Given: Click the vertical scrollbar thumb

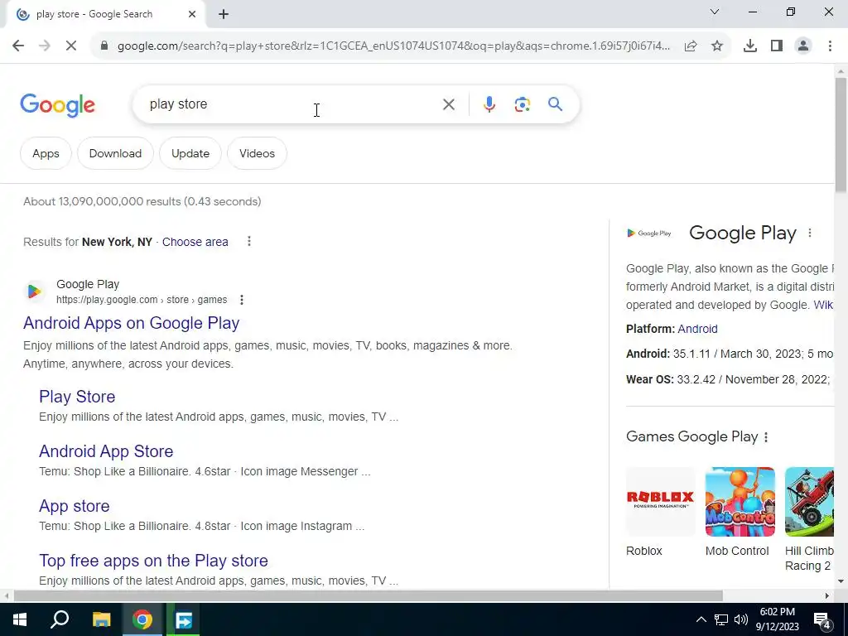Looking at the screenshot, I should 841,135.
